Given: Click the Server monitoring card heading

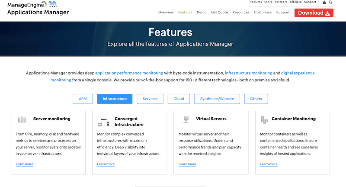Looking at the screenshot, I should point(52,119).
